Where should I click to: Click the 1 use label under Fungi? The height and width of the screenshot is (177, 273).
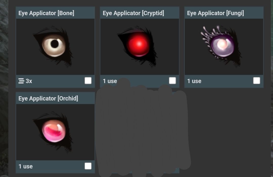tap(194, 81)
